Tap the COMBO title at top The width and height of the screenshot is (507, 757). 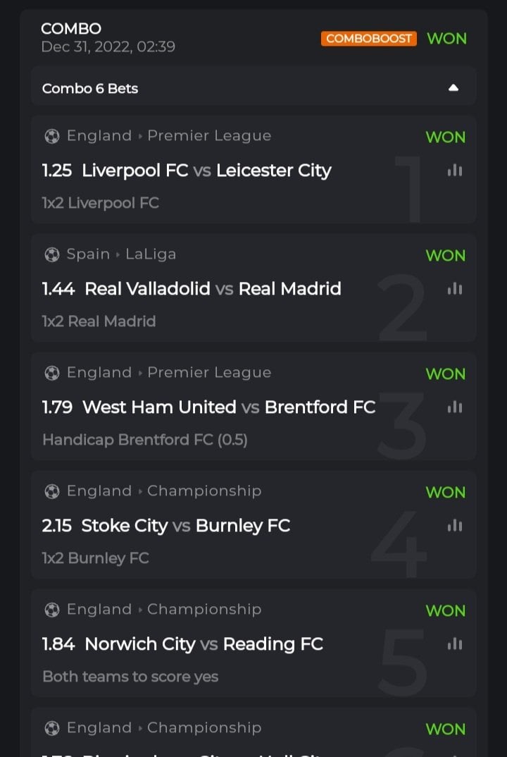[x=71, y=29]
